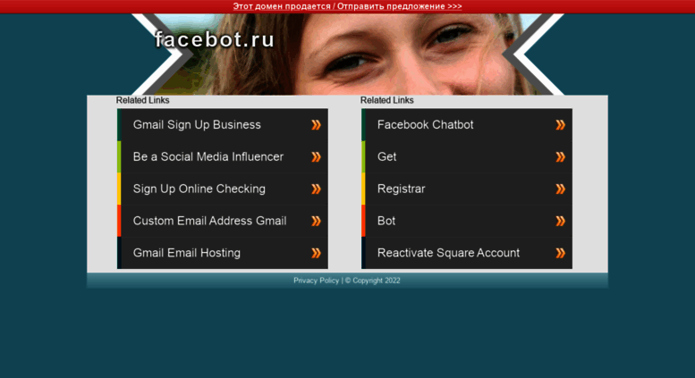Click the orange arrow beside Gmail Sign Up Business

[316, 125]
